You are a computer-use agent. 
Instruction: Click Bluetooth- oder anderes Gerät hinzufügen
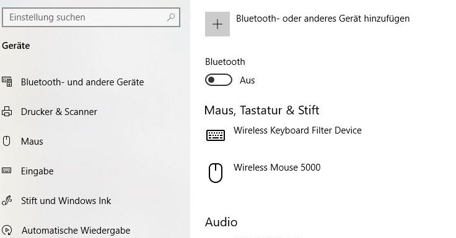coord(323,19)
